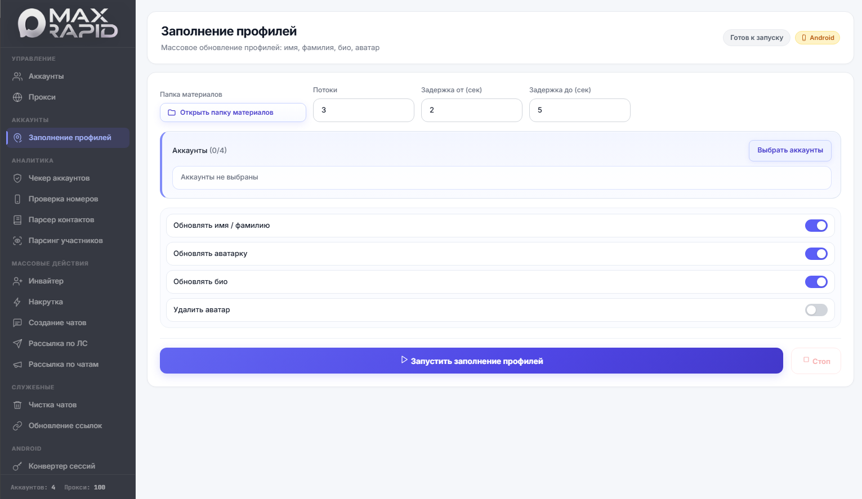Disable the Обновлять имя / фамилию toggle
The width and height of the screenshot is (862, 499).
tap(816, 226)
